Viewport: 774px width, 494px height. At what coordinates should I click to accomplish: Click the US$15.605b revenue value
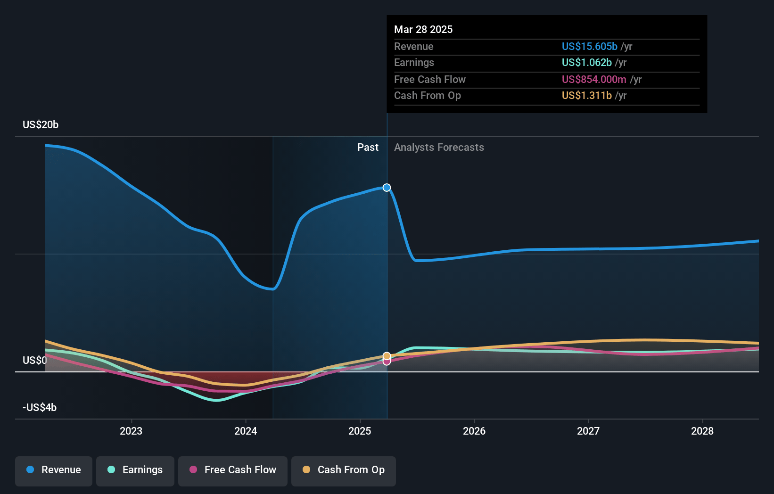click(589, 46)
